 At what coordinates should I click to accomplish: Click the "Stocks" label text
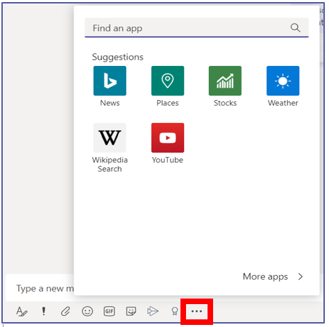pos(225,103)
